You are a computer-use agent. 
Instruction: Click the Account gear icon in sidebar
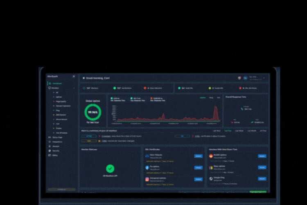[50, 146]
